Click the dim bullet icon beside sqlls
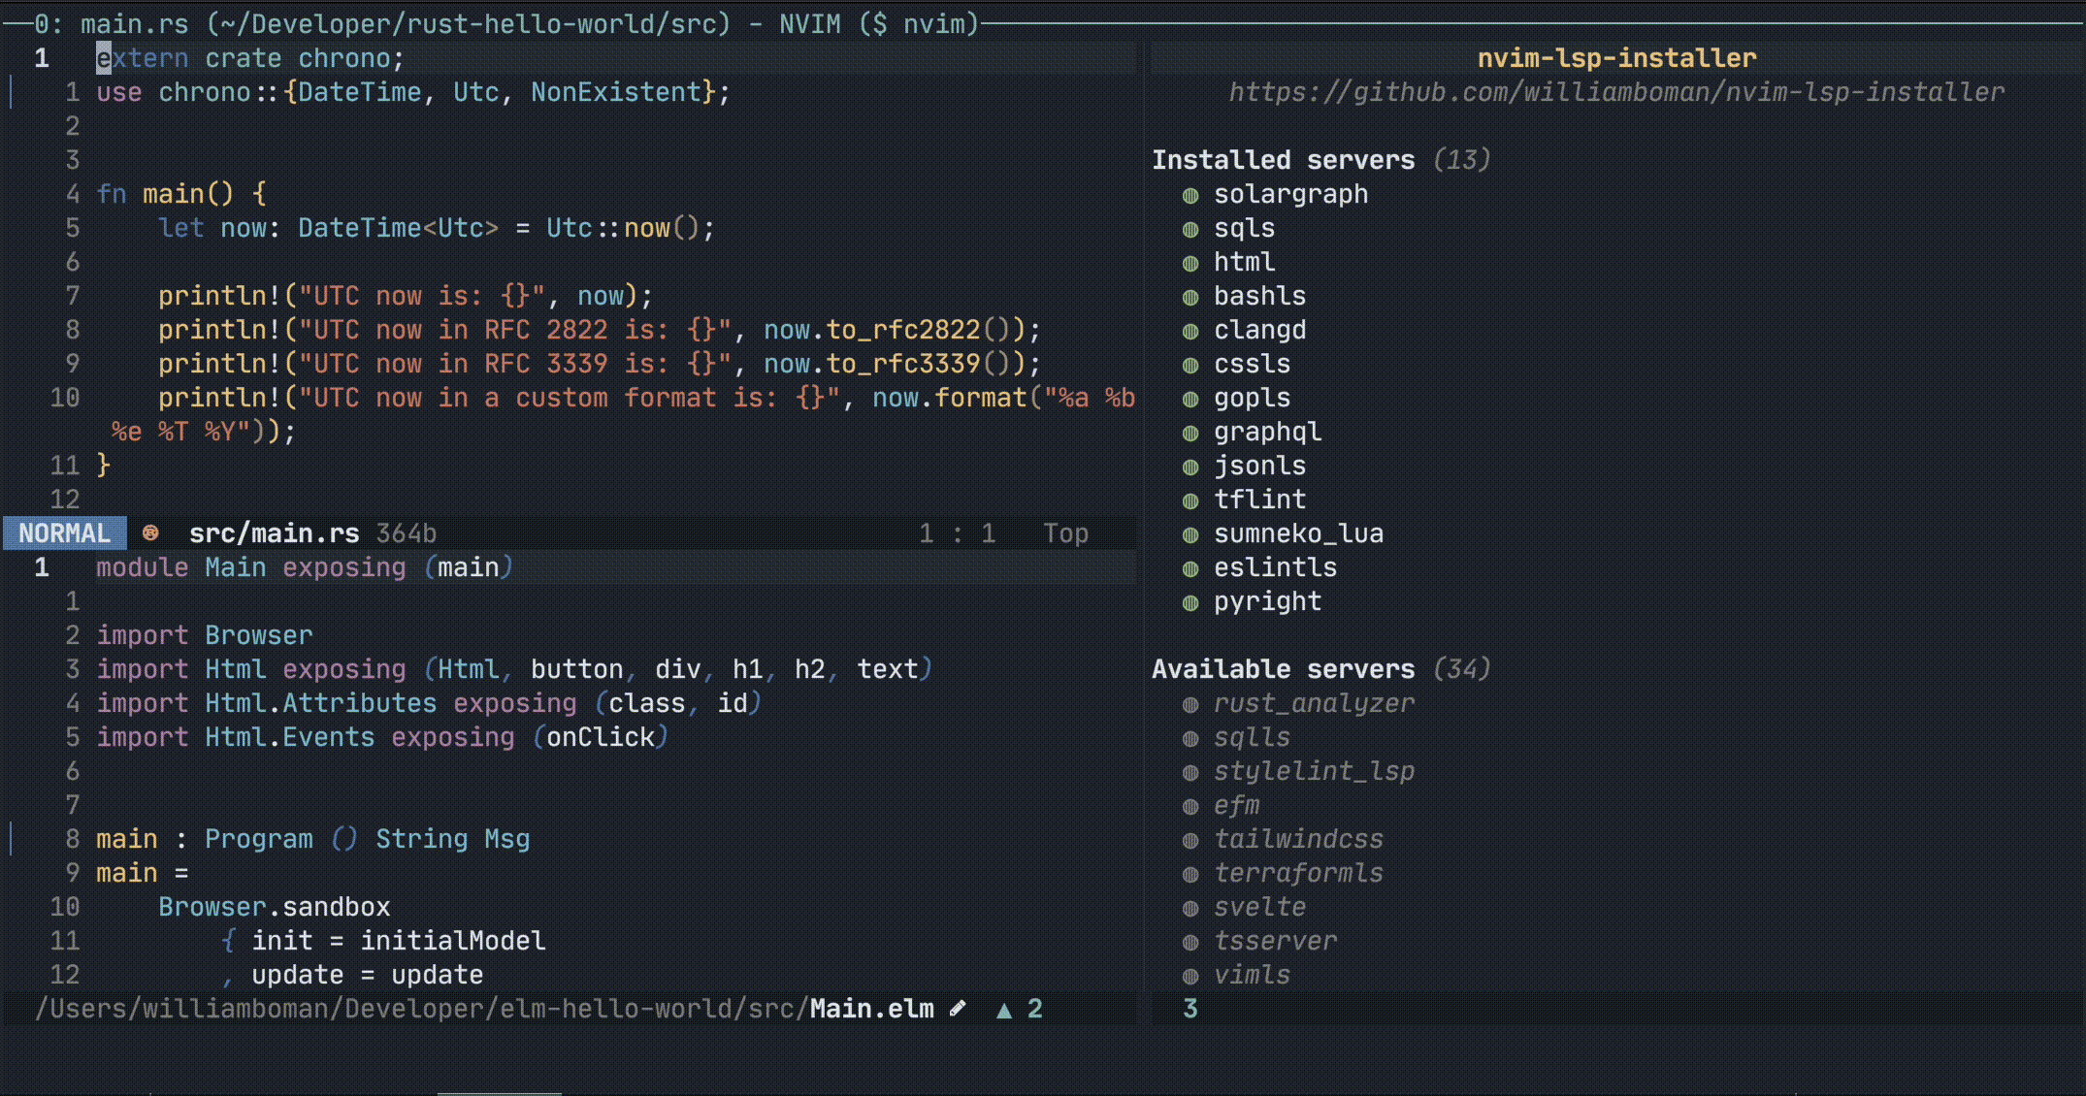The image size is (2086, 1096). (x=1190, y=739)
